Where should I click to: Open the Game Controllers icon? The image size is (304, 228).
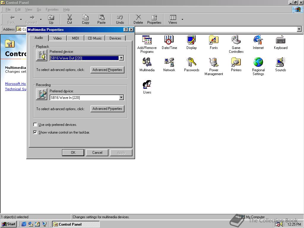[x=236, y=44]
